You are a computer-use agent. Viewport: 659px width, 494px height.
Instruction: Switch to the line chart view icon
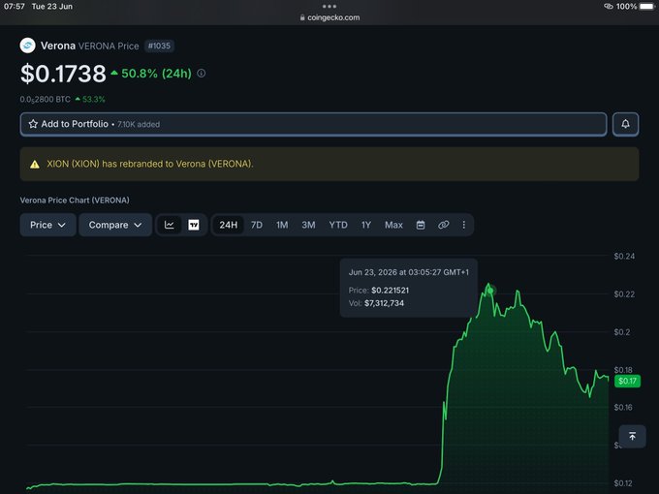tap(170, 225)
